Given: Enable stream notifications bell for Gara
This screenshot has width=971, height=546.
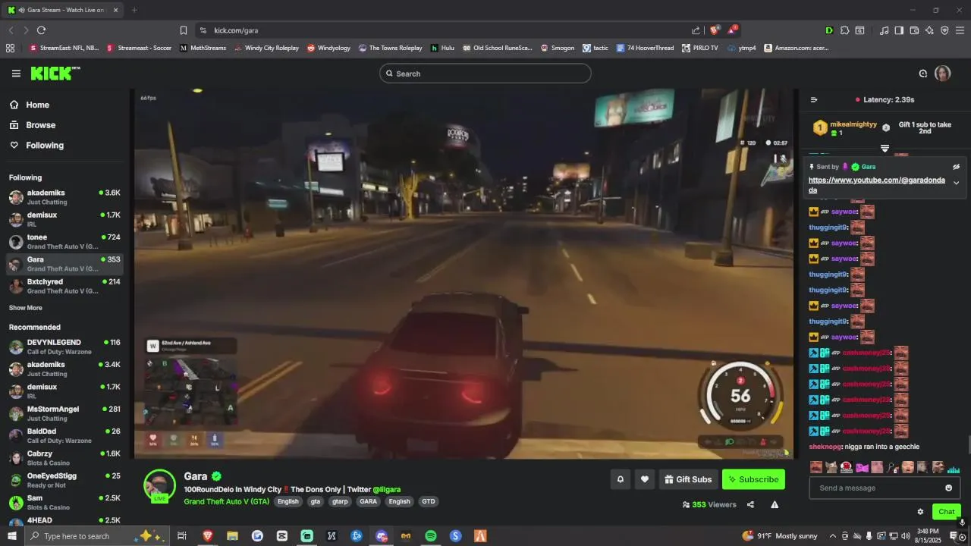Looking at the screenshot, I should click(621, 479).
